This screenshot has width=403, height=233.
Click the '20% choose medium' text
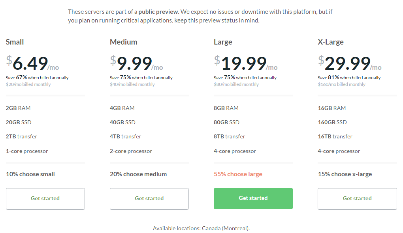(138, 174)
